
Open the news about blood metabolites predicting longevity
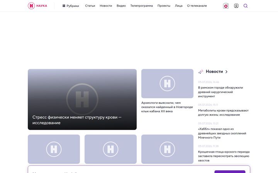point(223,113)
